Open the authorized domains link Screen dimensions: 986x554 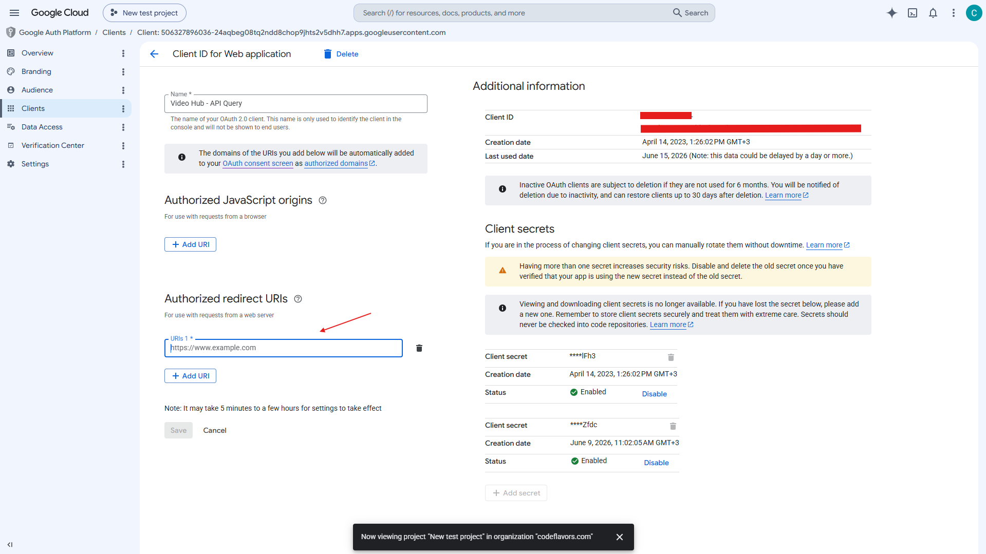click(x=340, y=163)
